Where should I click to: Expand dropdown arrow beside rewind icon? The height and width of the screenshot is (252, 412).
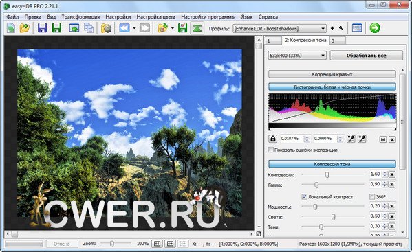134,28
